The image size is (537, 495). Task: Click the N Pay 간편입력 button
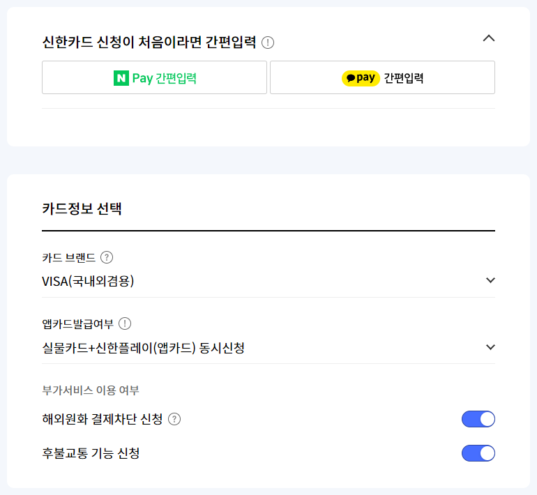[154, 77]
